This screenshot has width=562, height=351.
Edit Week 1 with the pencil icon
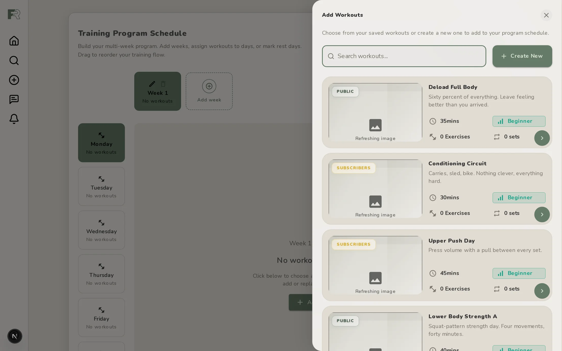click(152, 84)
